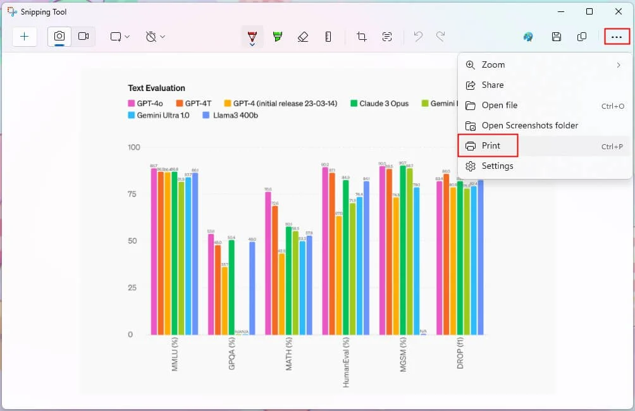Click the Ctrl+P shortcut text

[612, 147]
